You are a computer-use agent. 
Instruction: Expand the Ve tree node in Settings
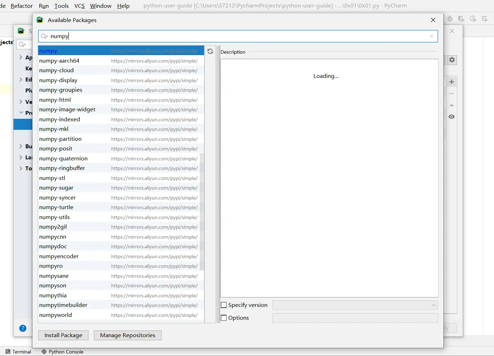[x=21, y=102]
